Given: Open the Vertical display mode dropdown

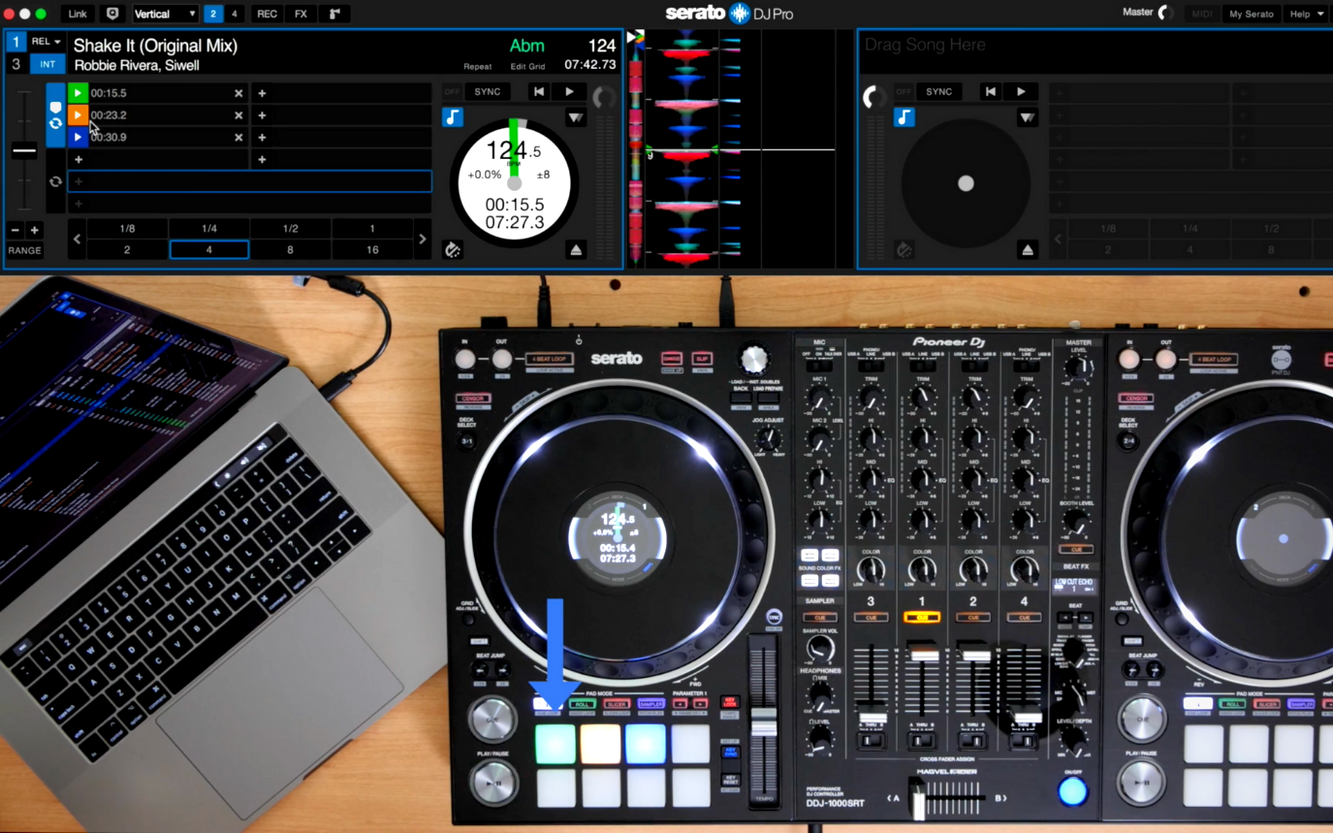Looking at the screenshot, I should click(x=165, y=14).
